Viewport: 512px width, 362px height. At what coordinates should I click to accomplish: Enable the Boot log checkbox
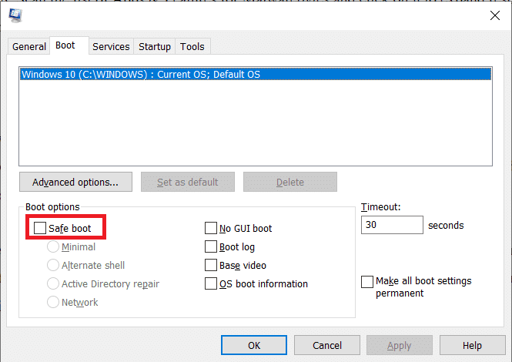211,246
